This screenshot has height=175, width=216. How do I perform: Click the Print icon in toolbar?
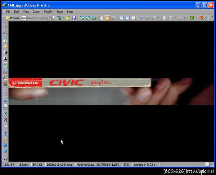tap(165, 18)
